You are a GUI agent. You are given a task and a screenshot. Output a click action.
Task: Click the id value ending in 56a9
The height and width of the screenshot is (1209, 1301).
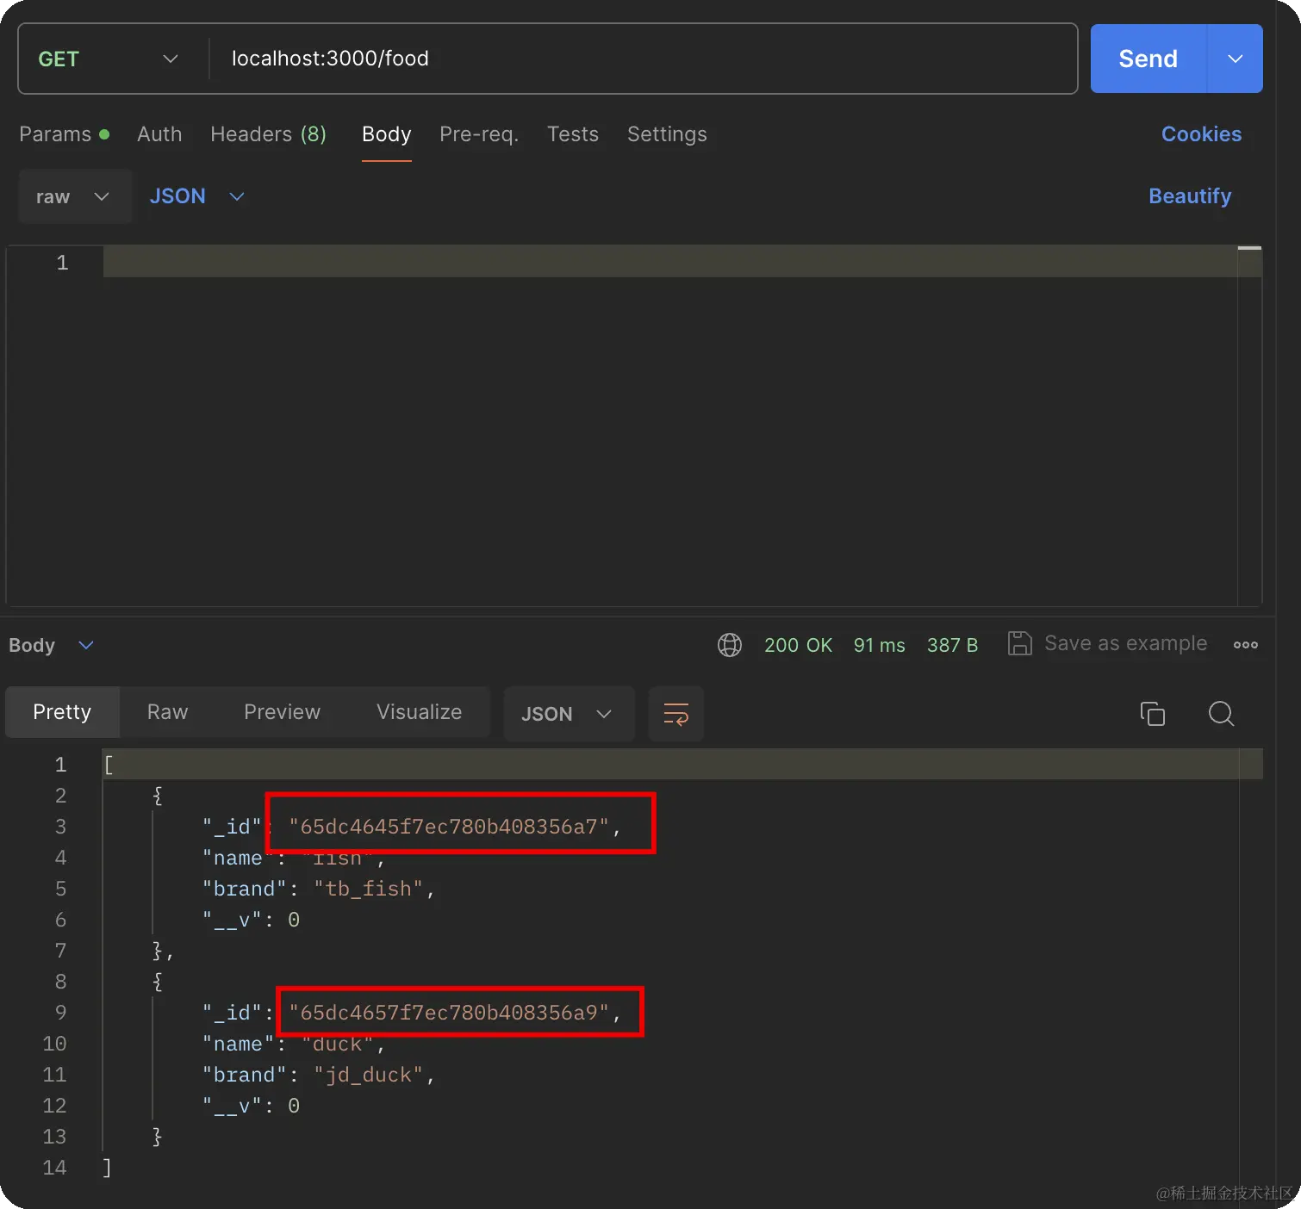pyautogui.click(x=449, y=1013)
